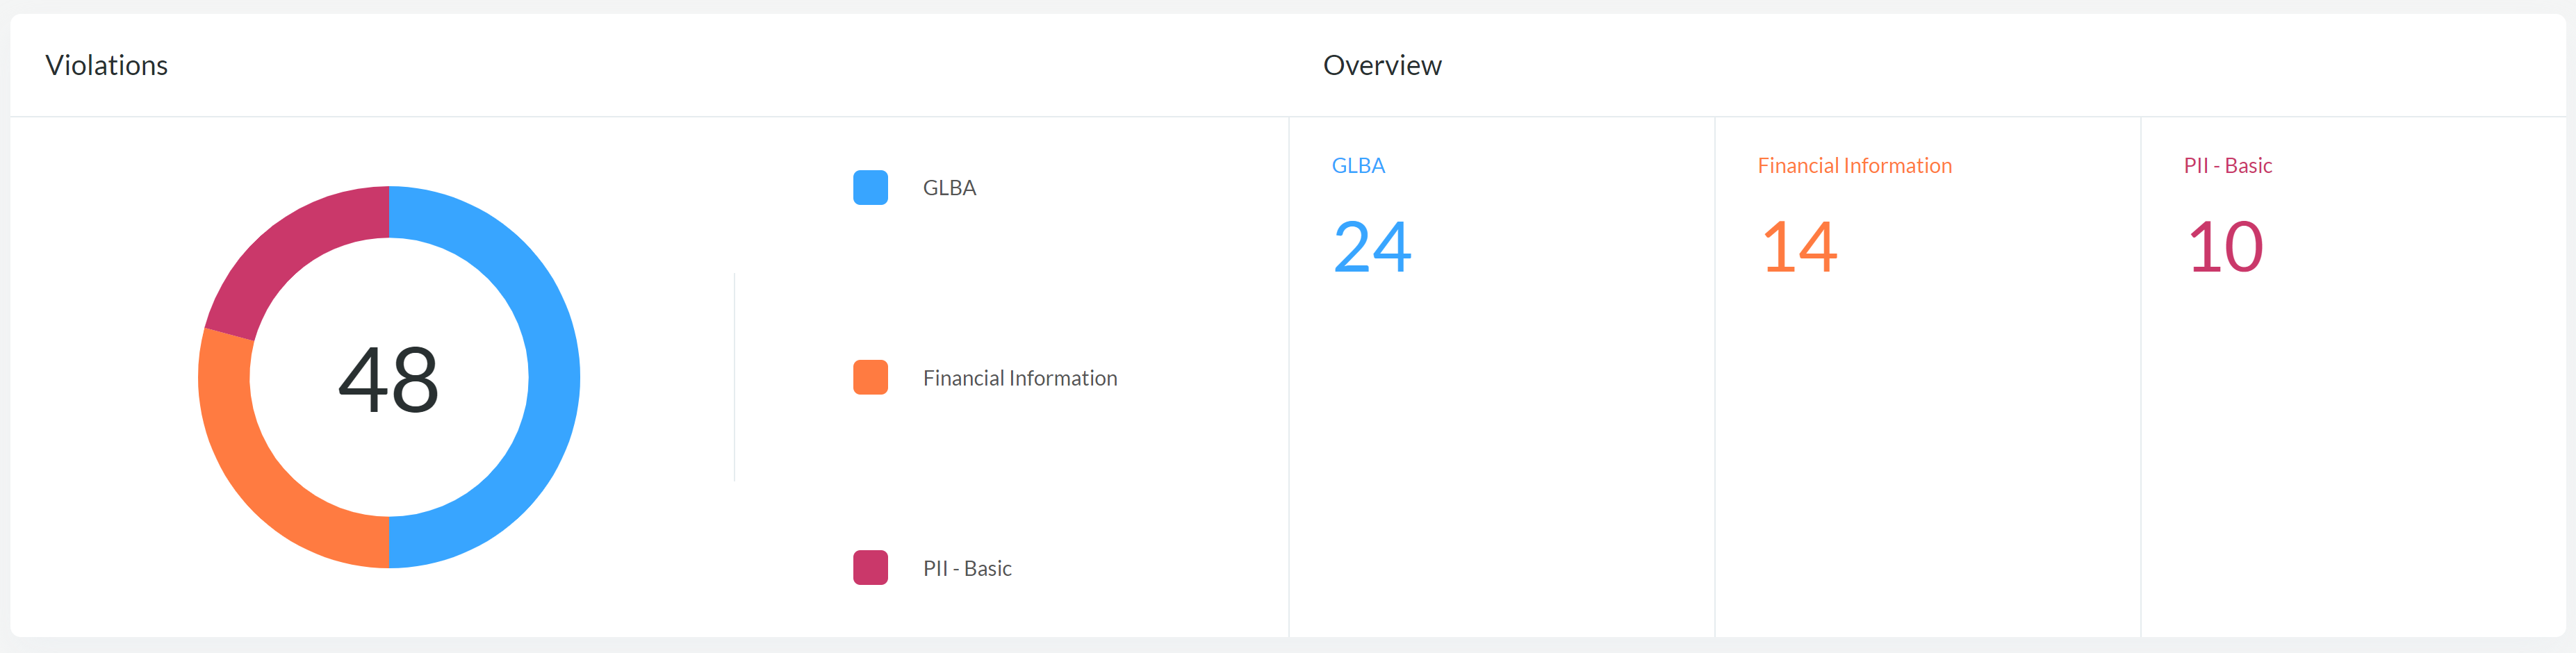Toggle the PII - Basic legend label
This screenshot has height=653, width=2576.
coord(966,568)
